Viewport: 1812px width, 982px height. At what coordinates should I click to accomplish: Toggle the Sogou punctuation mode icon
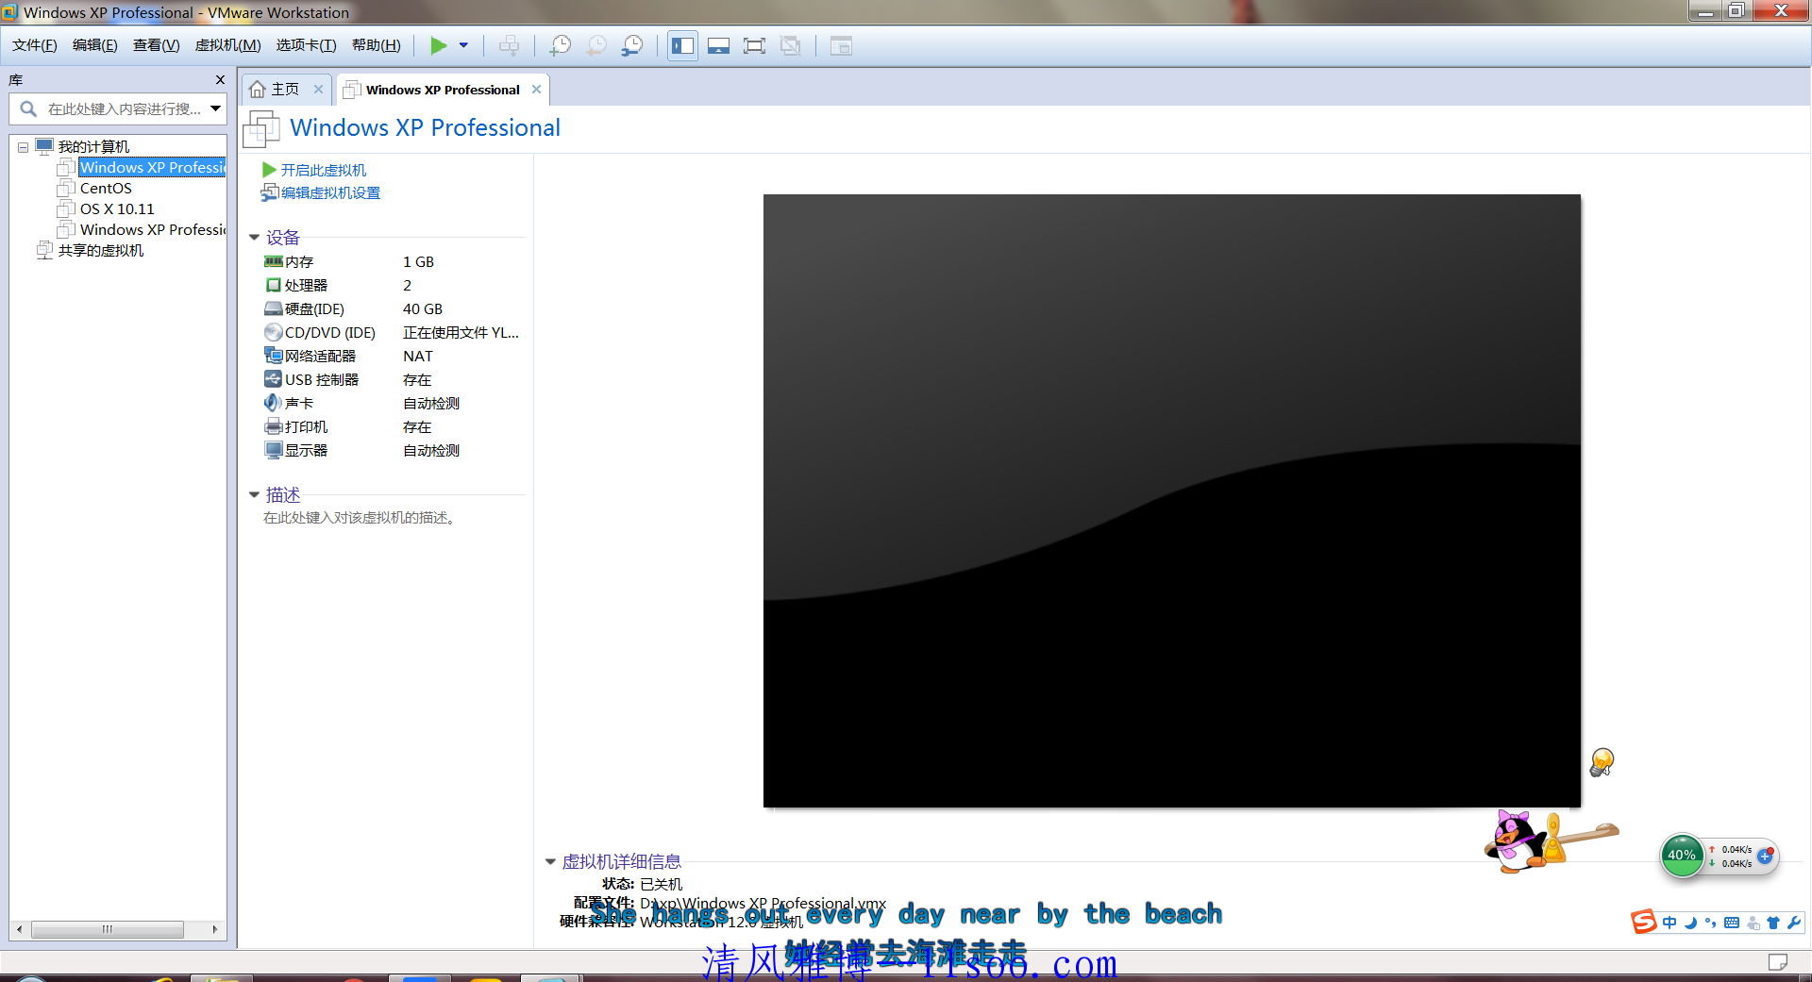pyautogui.click(x=1710, y=923)
